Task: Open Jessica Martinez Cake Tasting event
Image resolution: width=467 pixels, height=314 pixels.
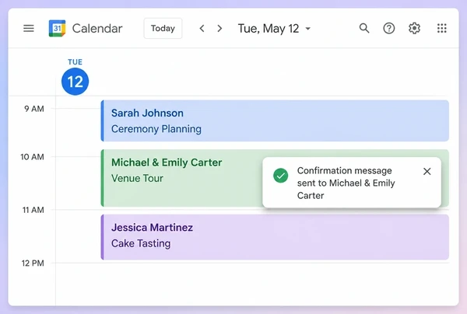Action: point(275,237)
